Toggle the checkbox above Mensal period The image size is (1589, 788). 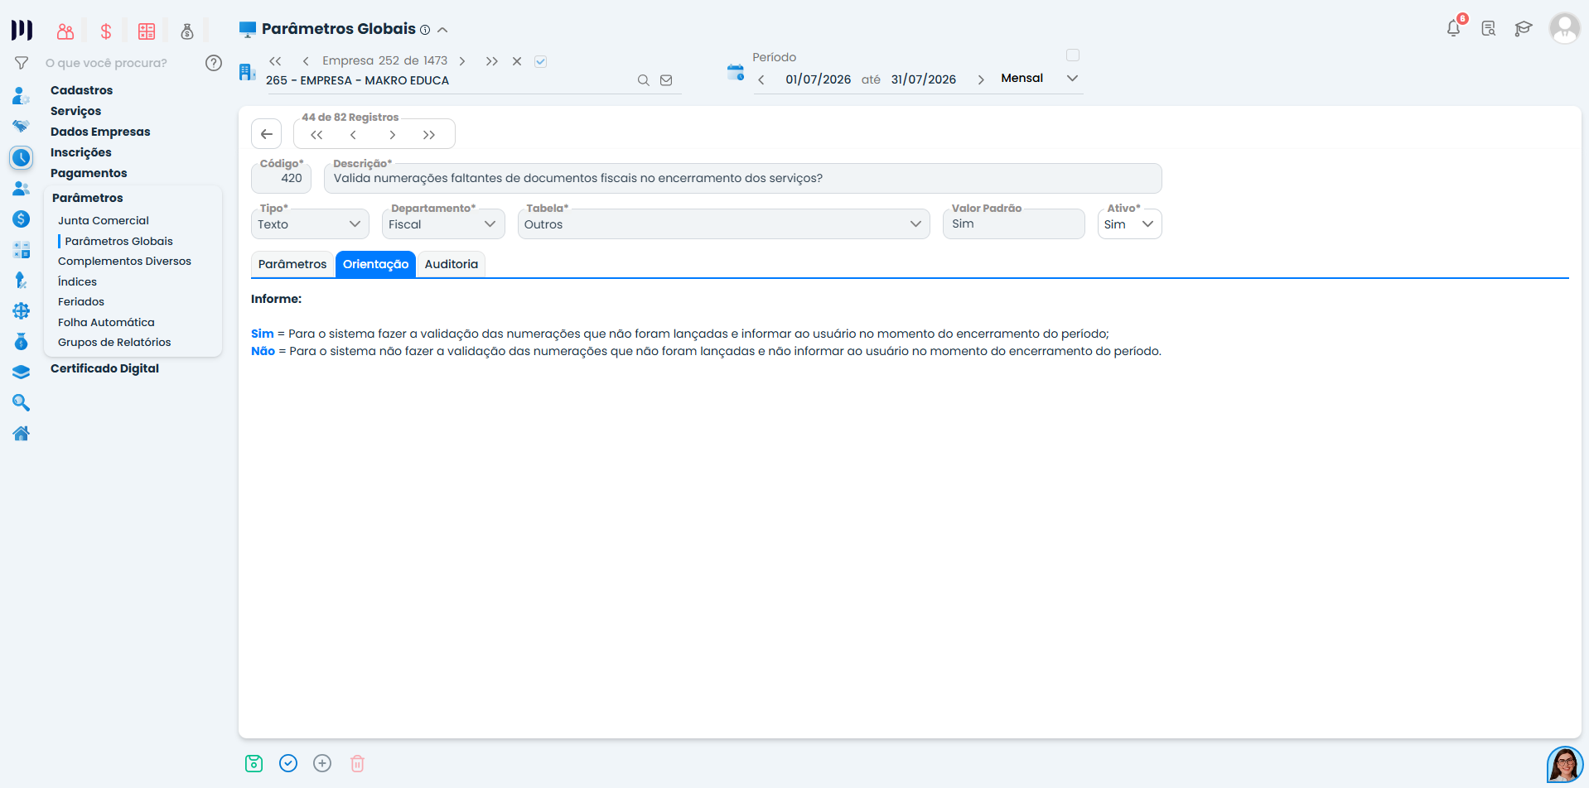[1073, 55]
